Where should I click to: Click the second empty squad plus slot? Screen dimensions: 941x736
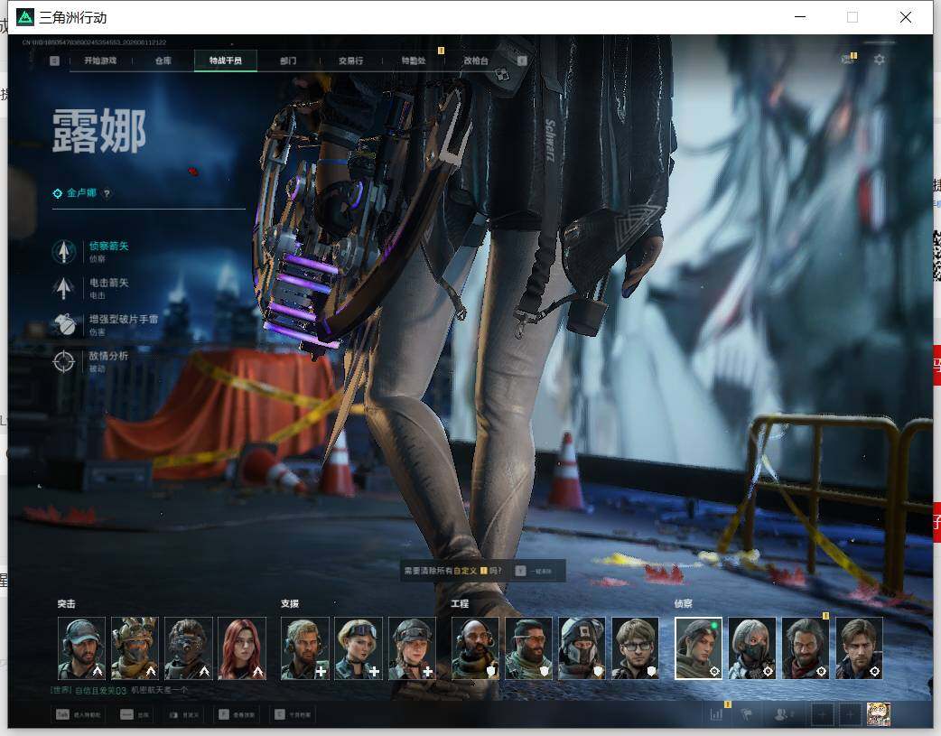(850, 714)
